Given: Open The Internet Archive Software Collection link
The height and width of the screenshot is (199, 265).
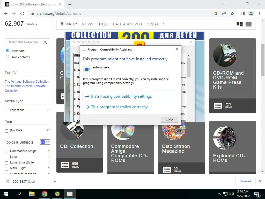Looking at the screenshot, I should pyautogui.click(x=25, y=88).
